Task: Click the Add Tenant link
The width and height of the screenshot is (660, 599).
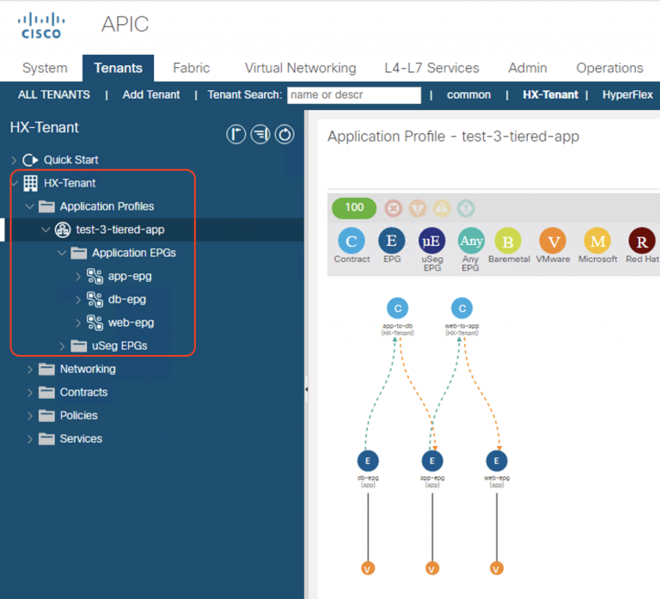Action: 151,95
